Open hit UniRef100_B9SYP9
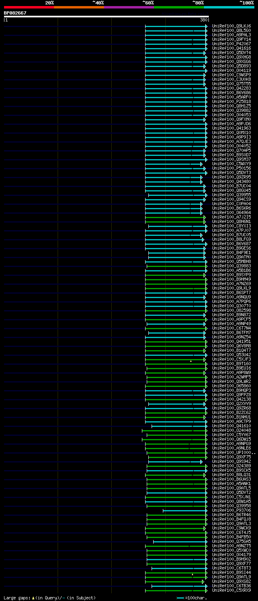This screenshot has width=258, height=601. click(x=231, y=275)
